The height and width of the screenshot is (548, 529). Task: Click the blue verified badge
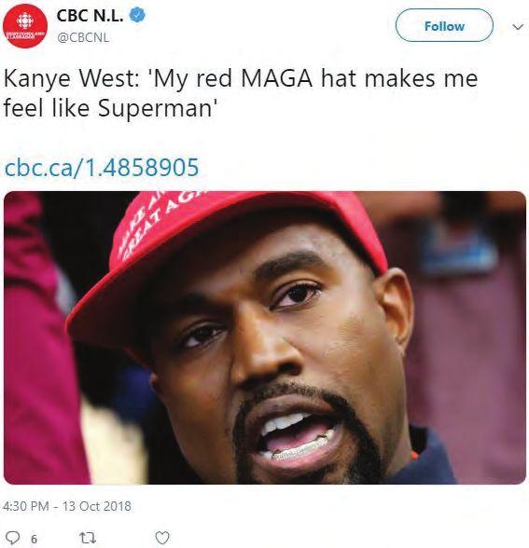[x=137, y=15]
